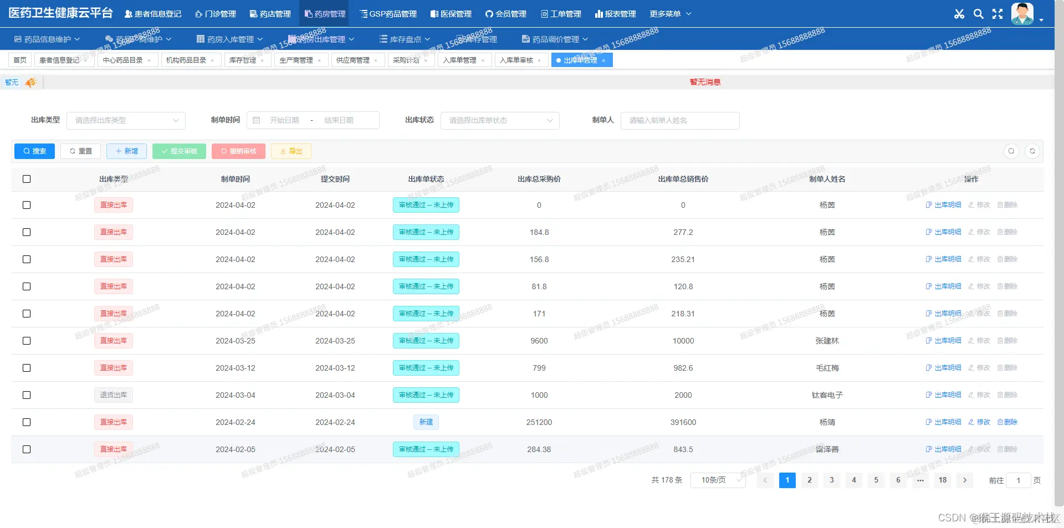
Task: Open the 10条/页 page size dropdown
Action: tap(718, 480)
